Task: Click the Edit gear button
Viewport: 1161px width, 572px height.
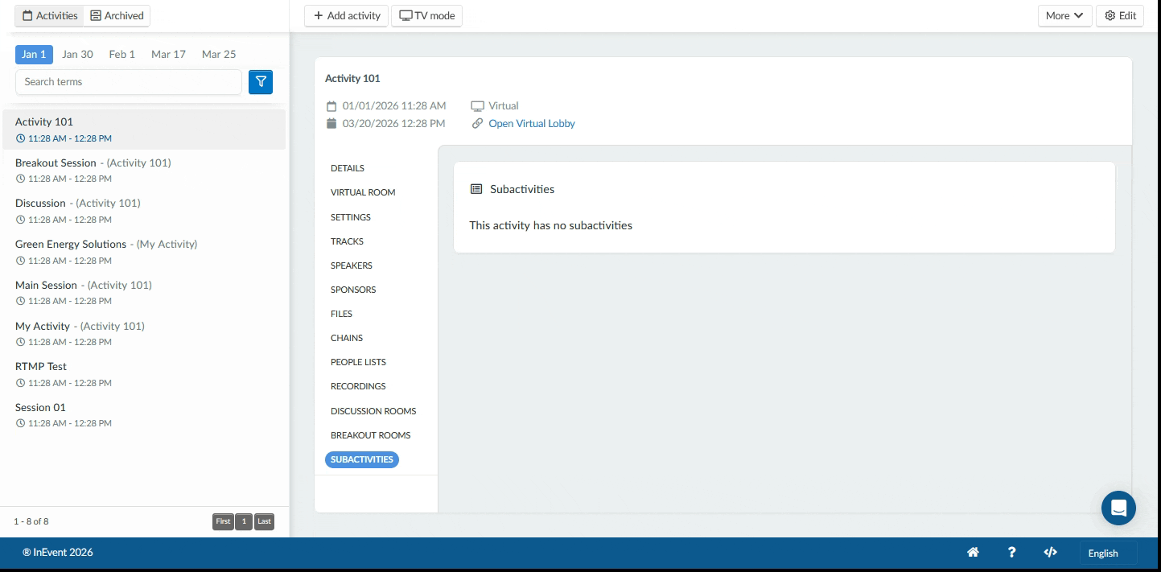Action: [x=1120, y=16]
